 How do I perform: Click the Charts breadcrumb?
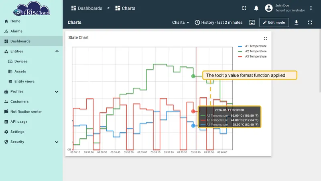125,8
